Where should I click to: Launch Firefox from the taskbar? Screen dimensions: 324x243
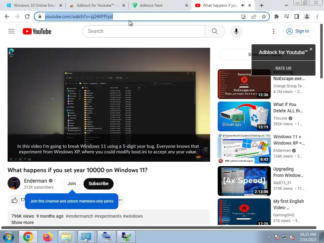47,237
